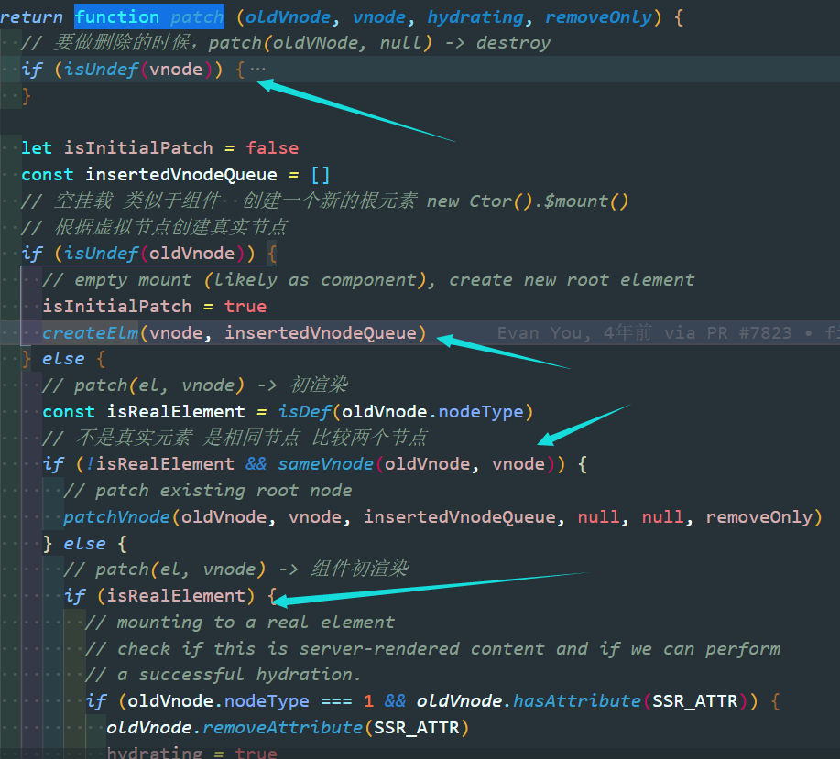Click 'insertedVnodeQueue' in the const declaration
Viewport: 840px width, 759px height.
point(181,175)
